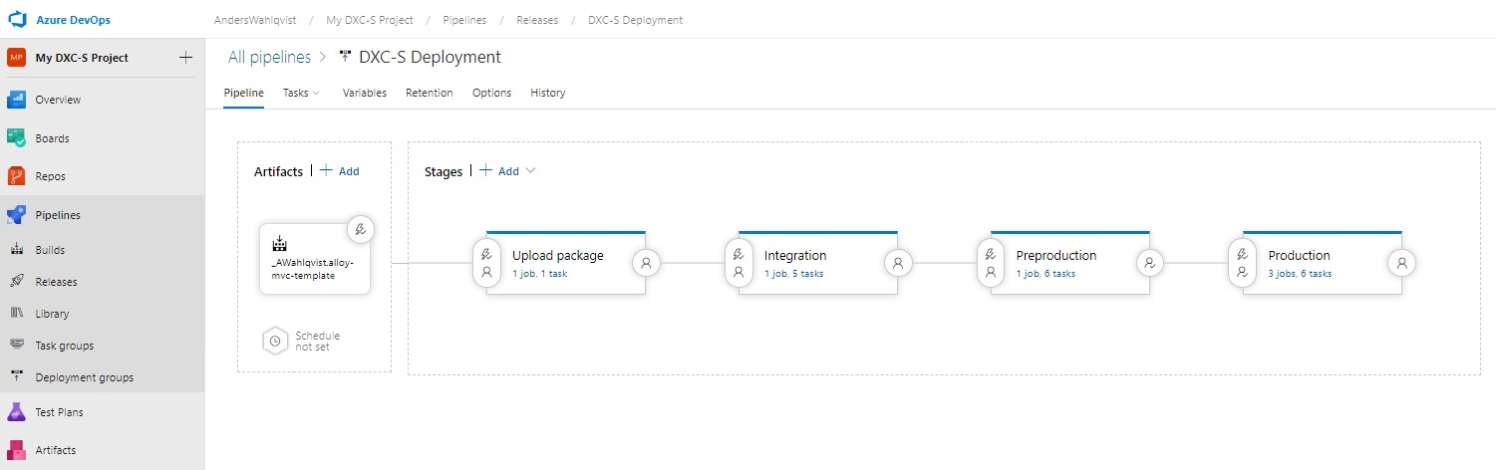
Task: Open post-deployment conditions for Production stage
Action: pos(1402,263)
